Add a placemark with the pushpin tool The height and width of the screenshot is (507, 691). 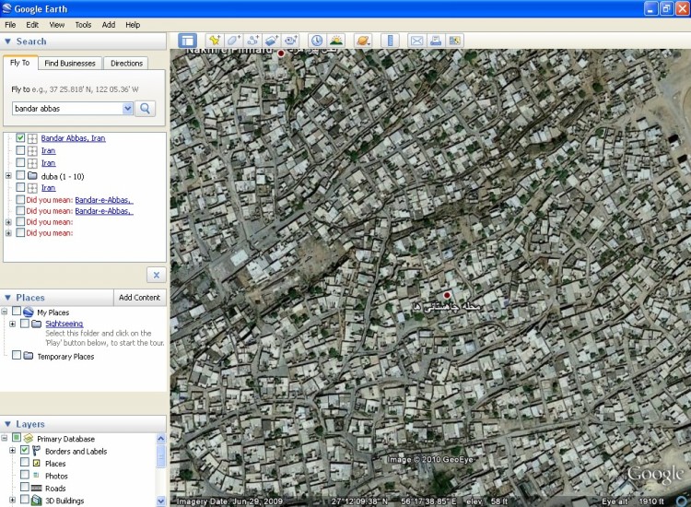pos(214,41)
